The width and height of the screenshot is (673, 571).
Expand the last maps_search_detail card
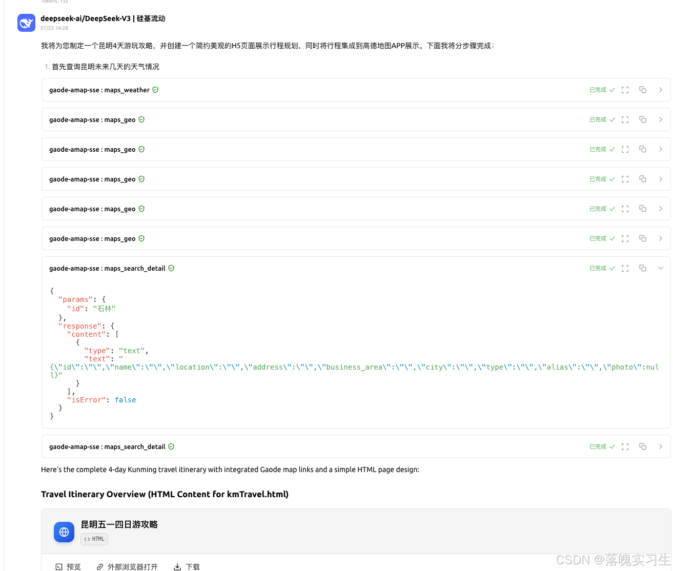[661, 446]
